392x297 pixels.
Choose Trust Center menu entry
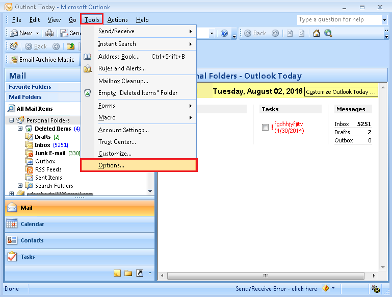139,142
